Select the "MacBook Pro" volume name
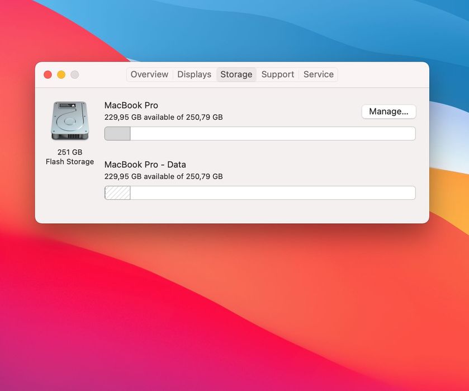 pos(131,105)
